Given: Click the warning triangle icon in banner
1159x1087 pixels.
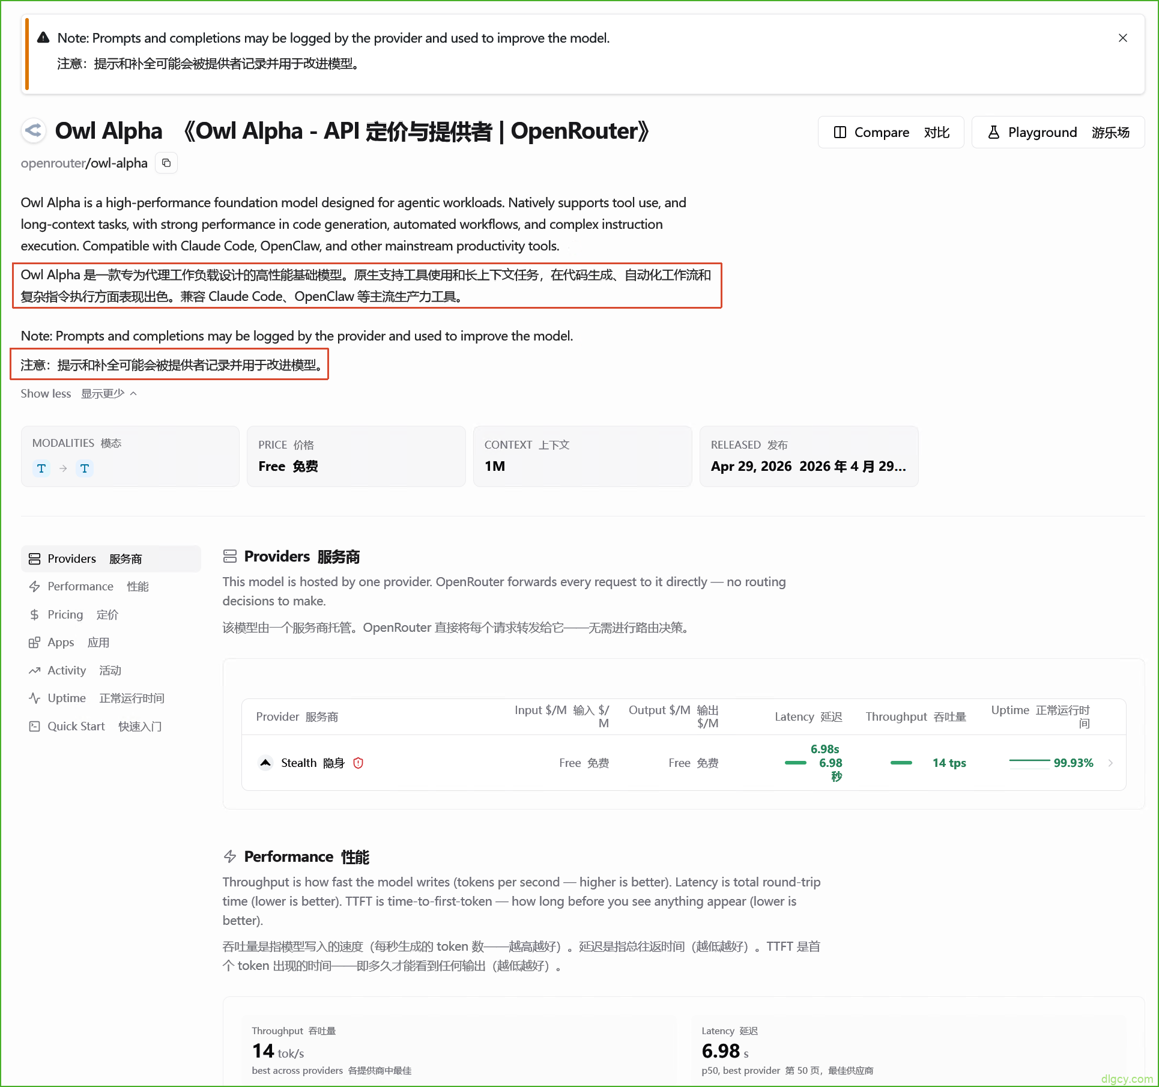Looking at the screenshot, I should (43, 38).
